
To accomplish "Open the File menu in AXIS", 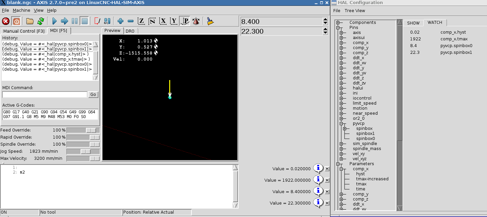I will click(5, 10).
